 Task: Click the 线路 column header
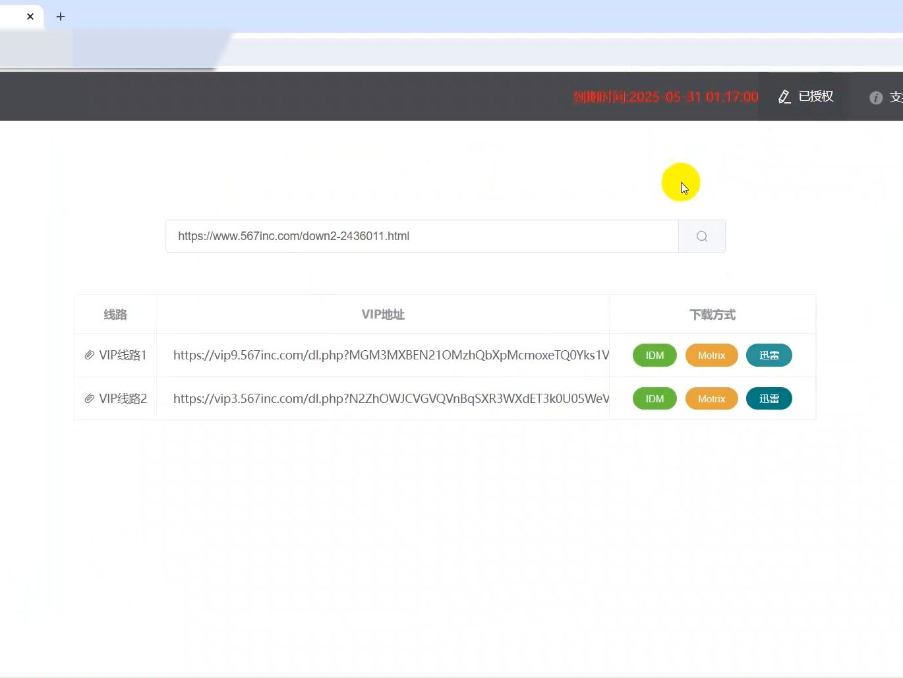click(x=115, y=315)
